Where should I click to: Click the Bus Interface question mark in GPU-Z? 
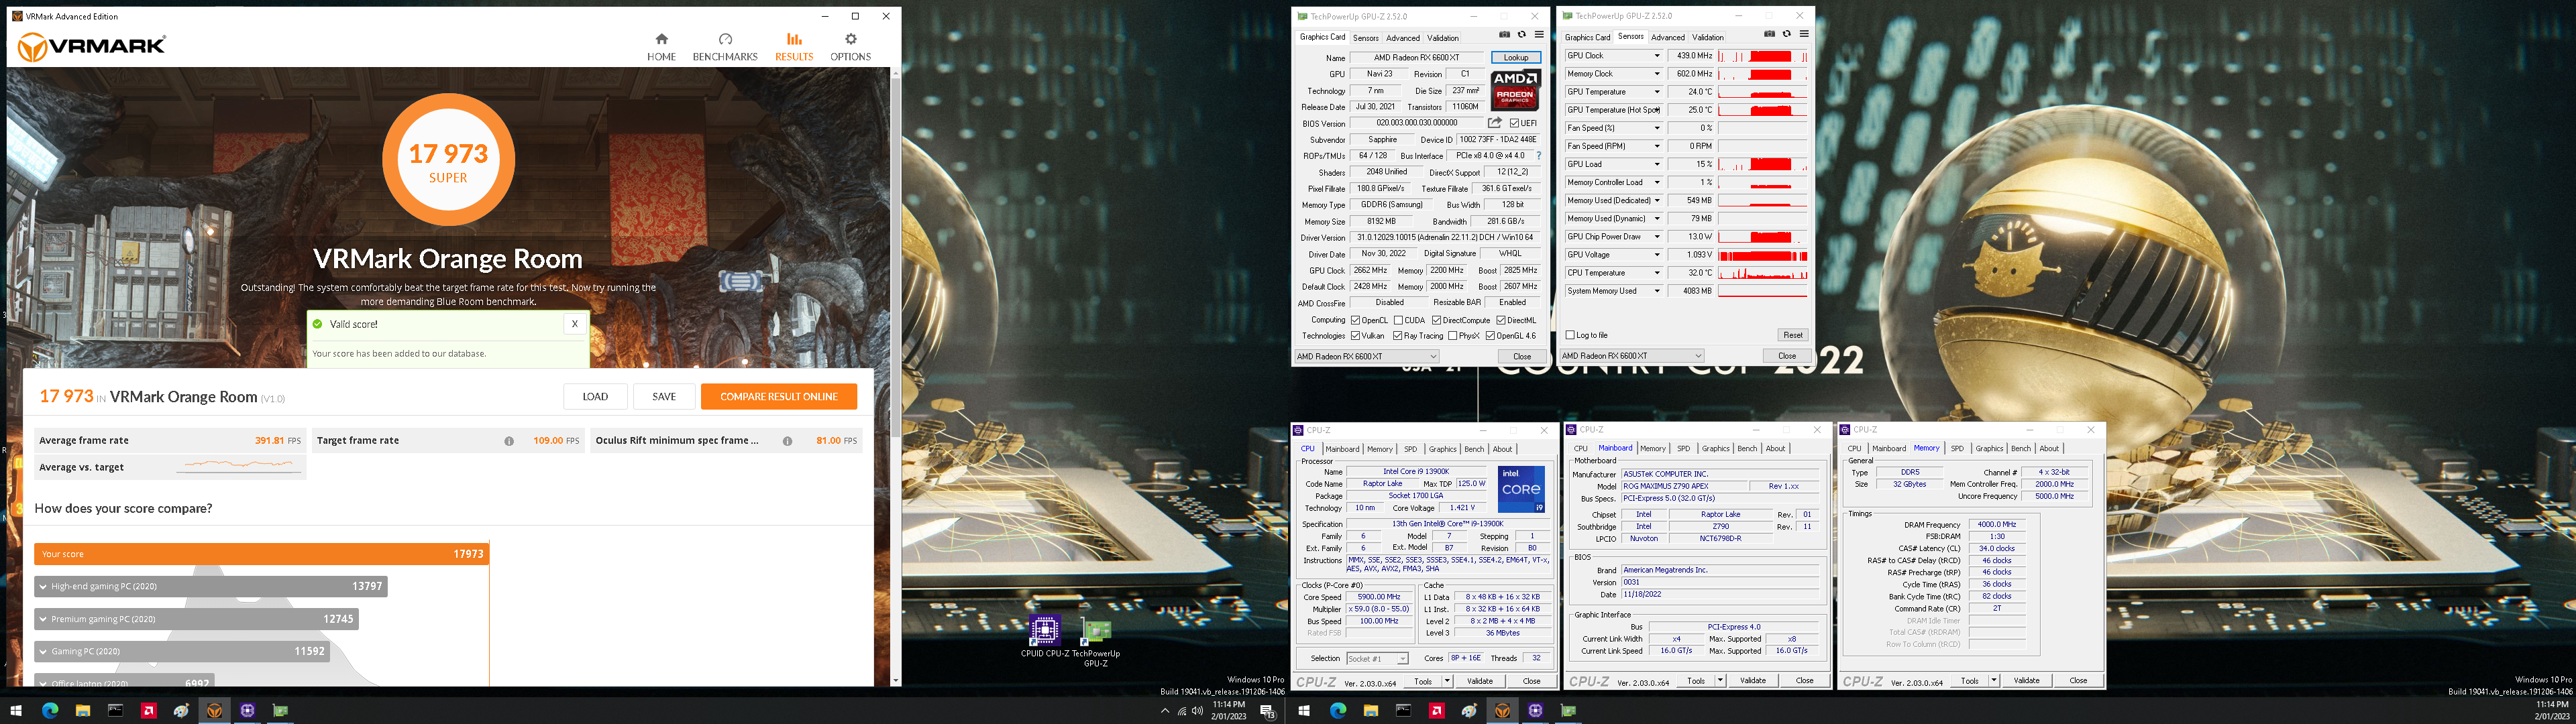pyautogui.click(x=1539, y=156)
